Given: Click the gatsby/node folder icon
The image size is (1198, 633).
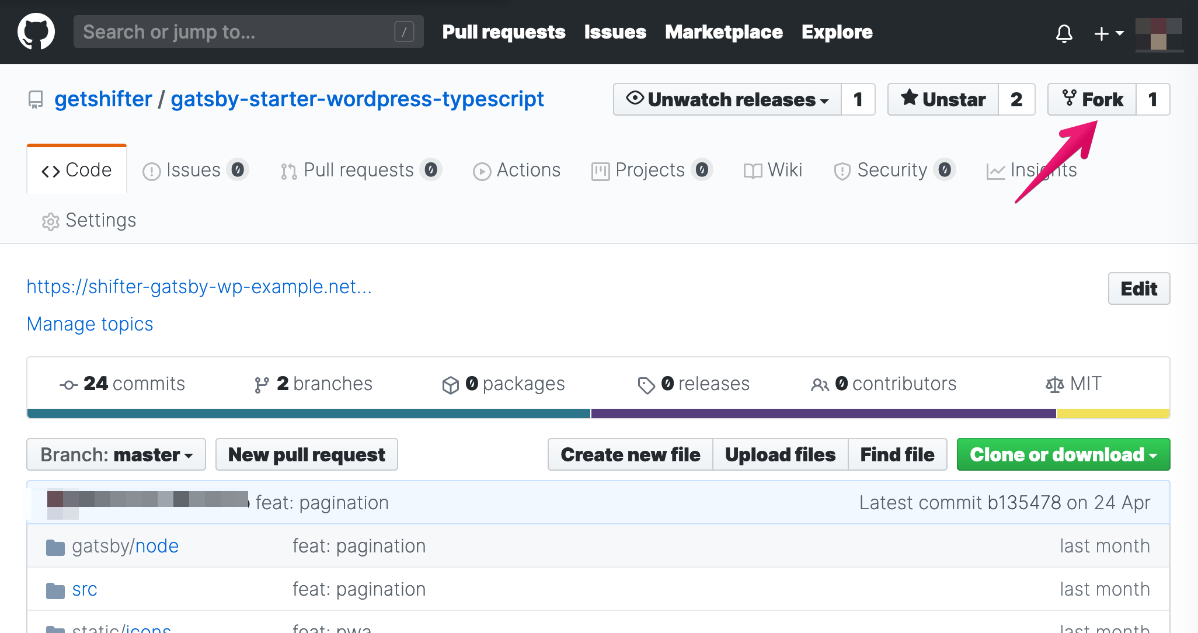Looking at the screenshot, I should tap(55, 547).
